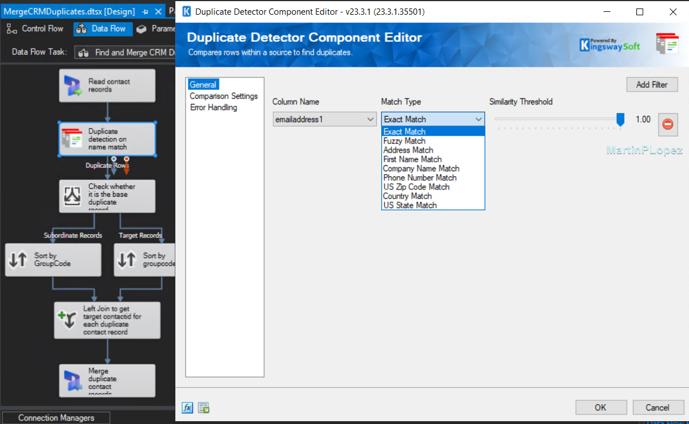Click the Similarity Threshold slider handle
The height and width of the screenshot is (424, 689).
(x=620, y=119)
